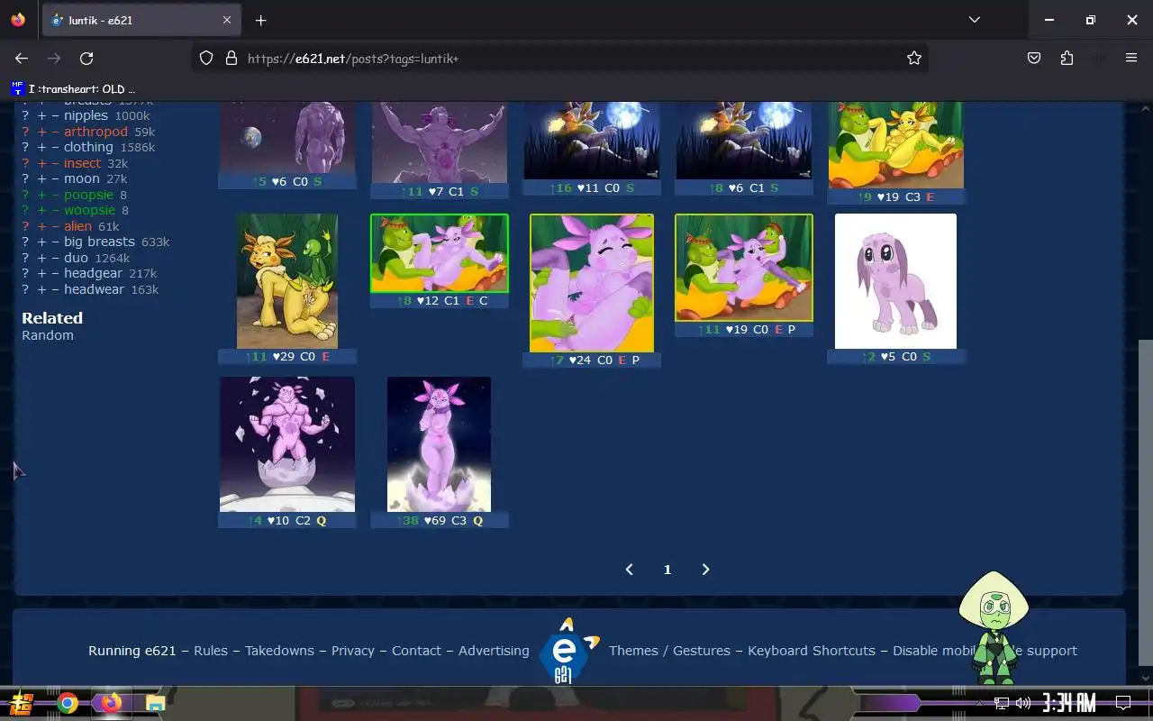Click the Rules footer link

211,651
